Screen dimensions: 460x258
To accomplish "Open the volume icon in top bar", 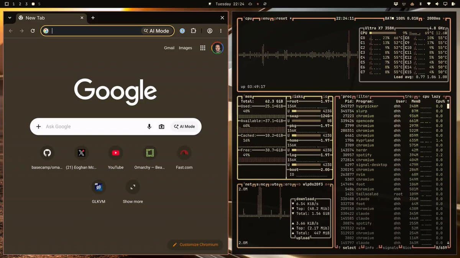I will pos(437,4).
